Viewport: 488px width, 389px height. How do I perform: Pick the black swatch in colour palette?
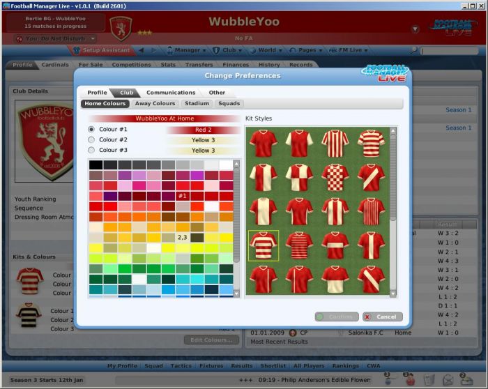click(96, 165)
